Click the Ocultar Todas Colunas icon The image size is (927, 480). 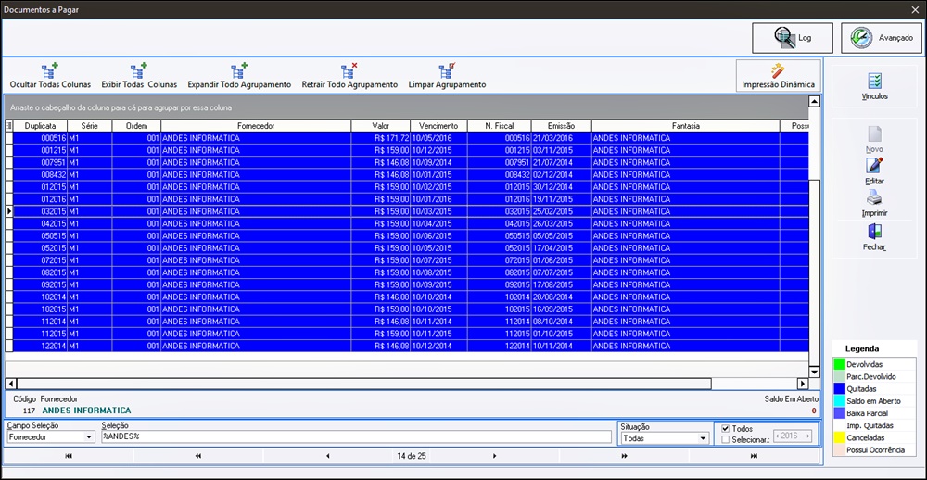[50, 70]
